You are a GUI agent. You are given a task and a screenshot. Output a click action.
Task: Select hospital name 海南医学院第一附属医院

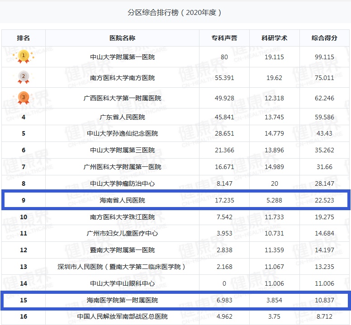click(x=123, y=300)
